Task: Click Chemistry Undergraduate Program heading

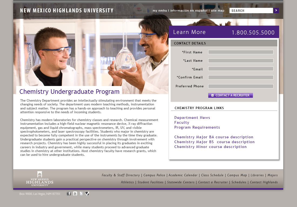Action: click(x=69, y=91)
